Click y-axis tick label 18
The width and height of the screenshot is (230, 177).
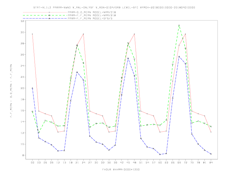click(x=22, y=99)
